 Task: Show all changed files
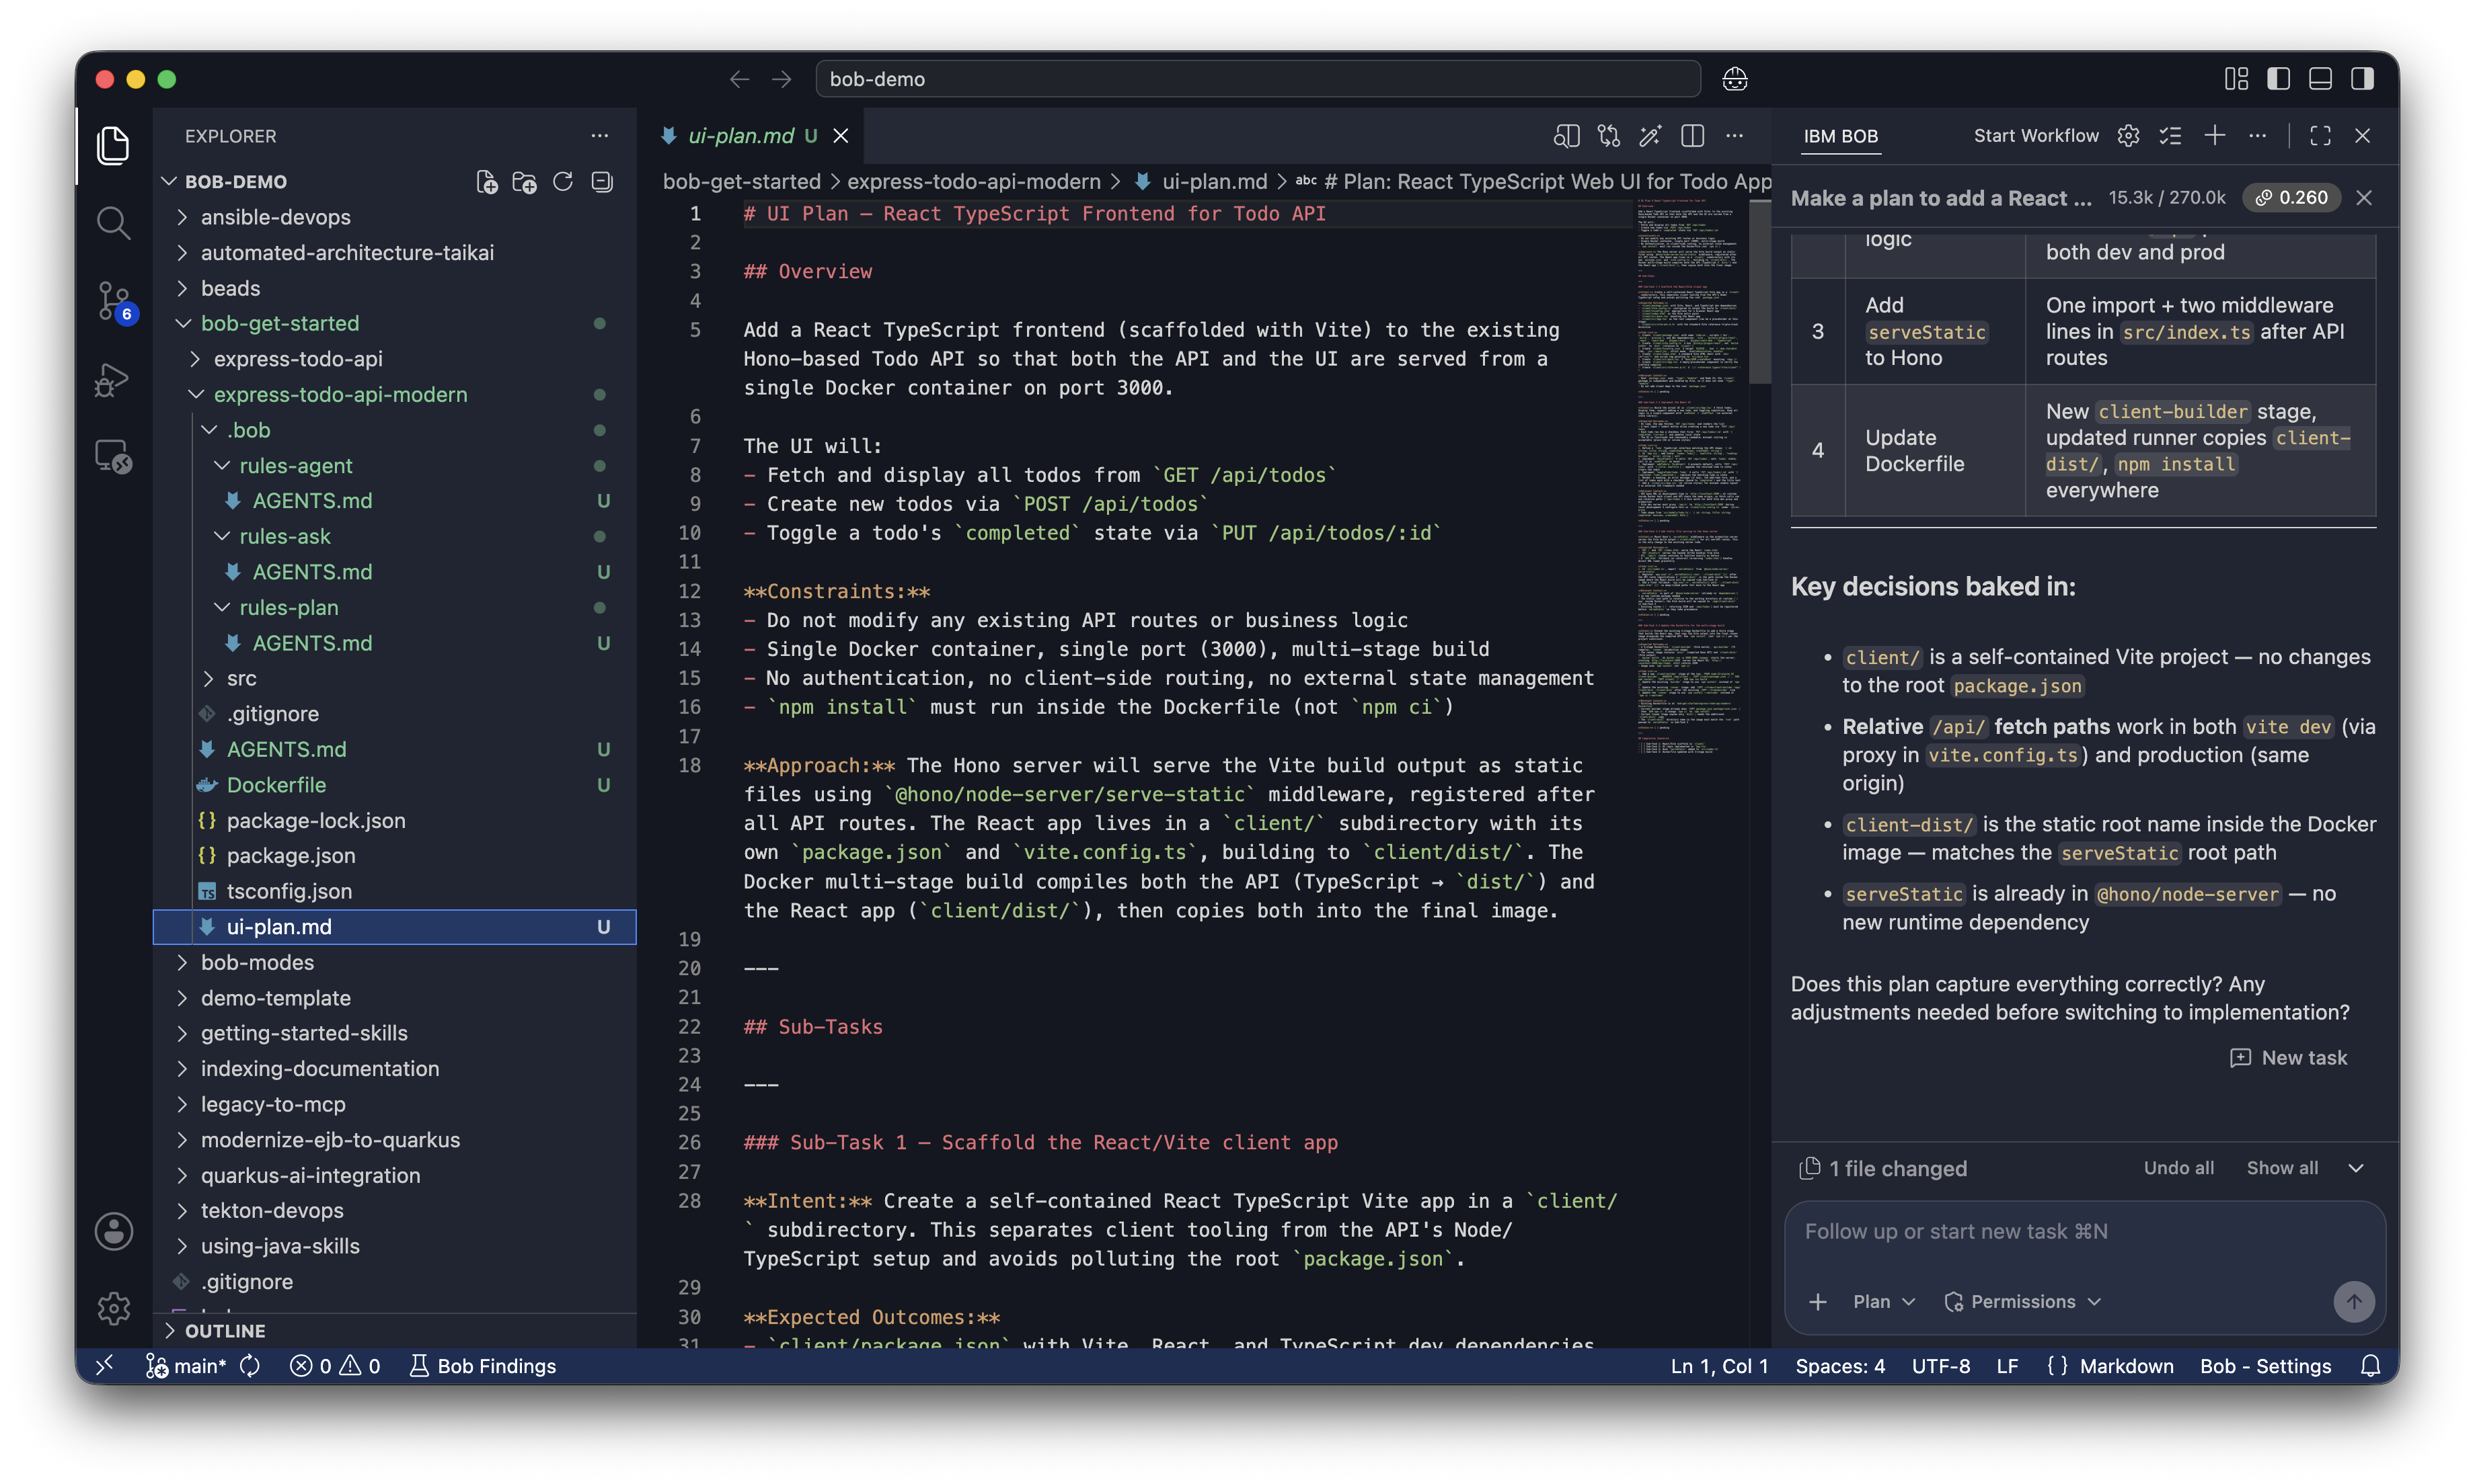(x=2282, y=1168)
